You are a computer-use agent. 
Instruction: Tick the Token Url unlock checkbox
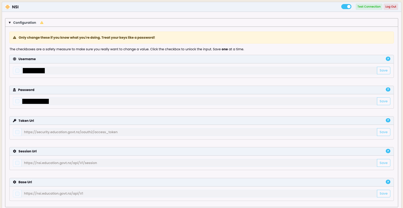(x=17, y=132)
